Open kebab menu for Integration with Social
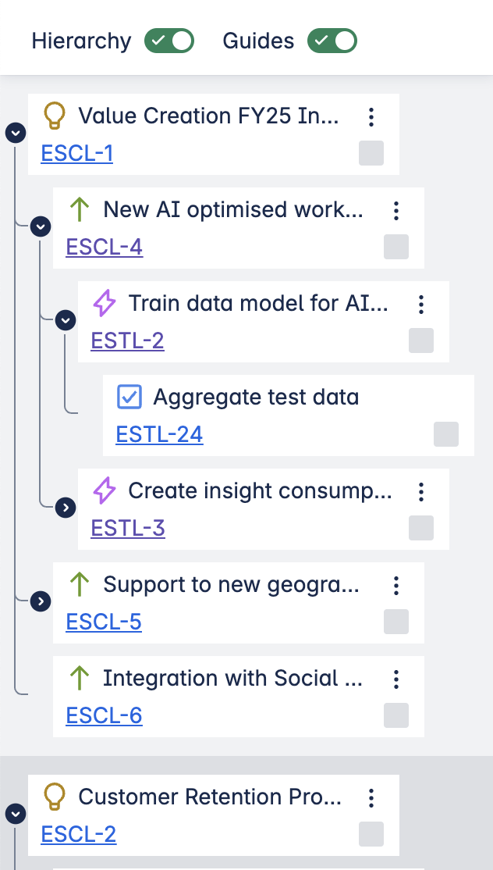This screenshot has height=870, width=493. (396, 679)
